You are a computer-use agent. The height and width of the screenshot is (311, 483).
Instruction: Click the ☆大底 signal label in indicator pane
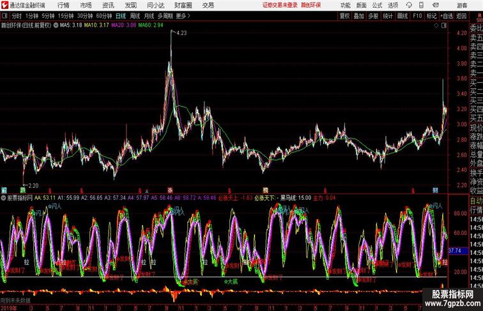tap(231, 281)
